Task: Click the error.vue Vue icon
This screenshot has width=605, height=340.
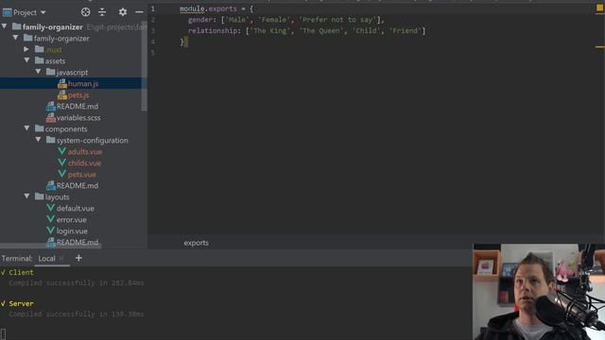Action: tap(50, 219)
